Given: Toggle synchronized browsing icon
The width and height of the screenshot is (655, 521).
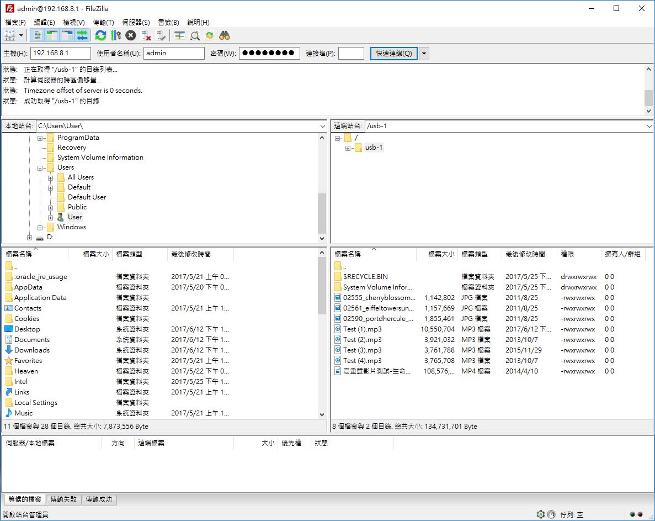Looking at the screenshot, I should tap(210, 35).
